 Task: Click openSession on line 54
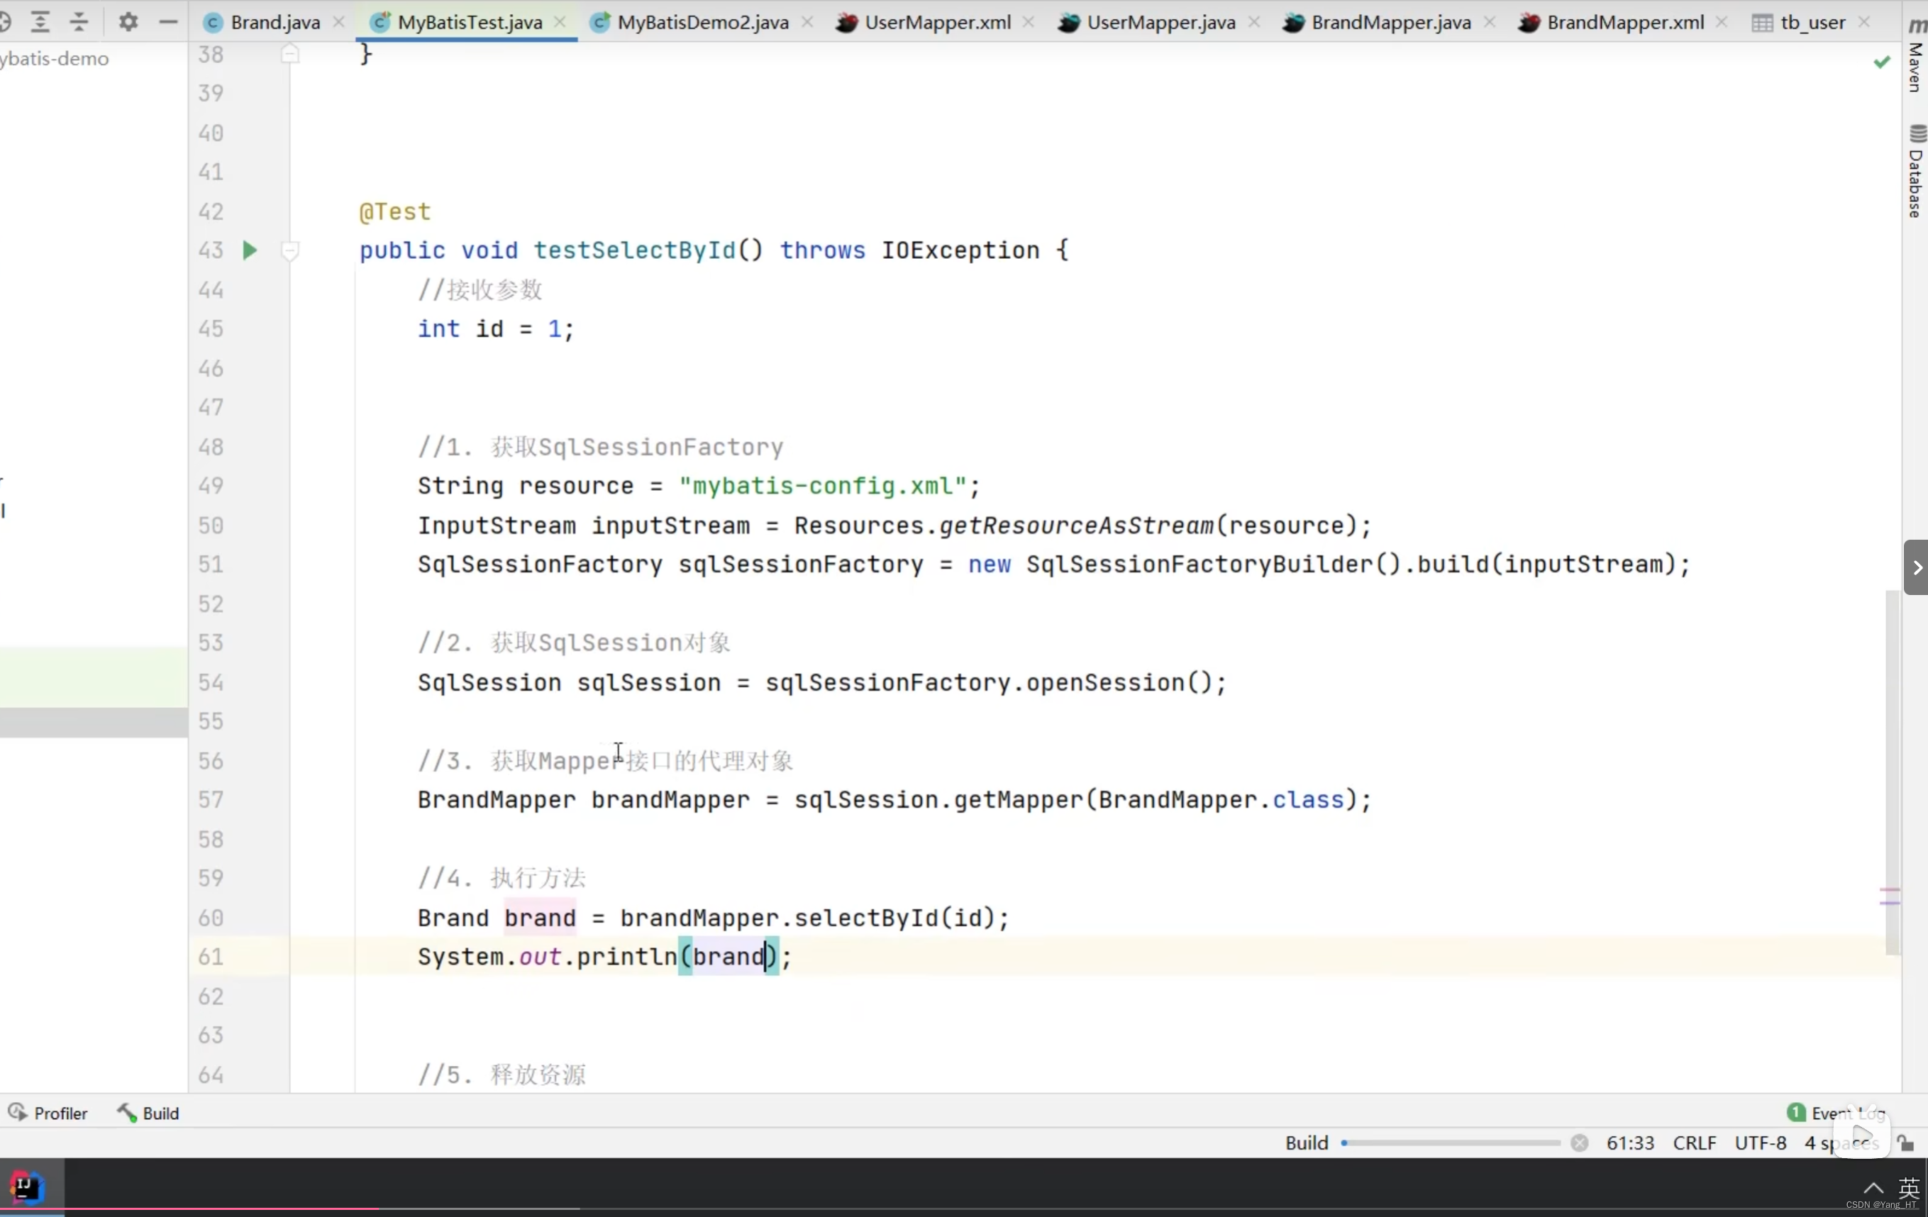pos(1105,683)
